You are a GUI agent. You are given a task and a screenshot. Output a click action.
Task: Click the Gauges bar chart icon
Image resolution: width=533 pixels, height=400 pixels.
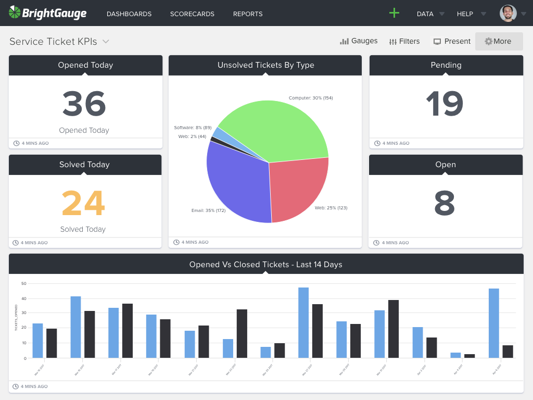344,41
